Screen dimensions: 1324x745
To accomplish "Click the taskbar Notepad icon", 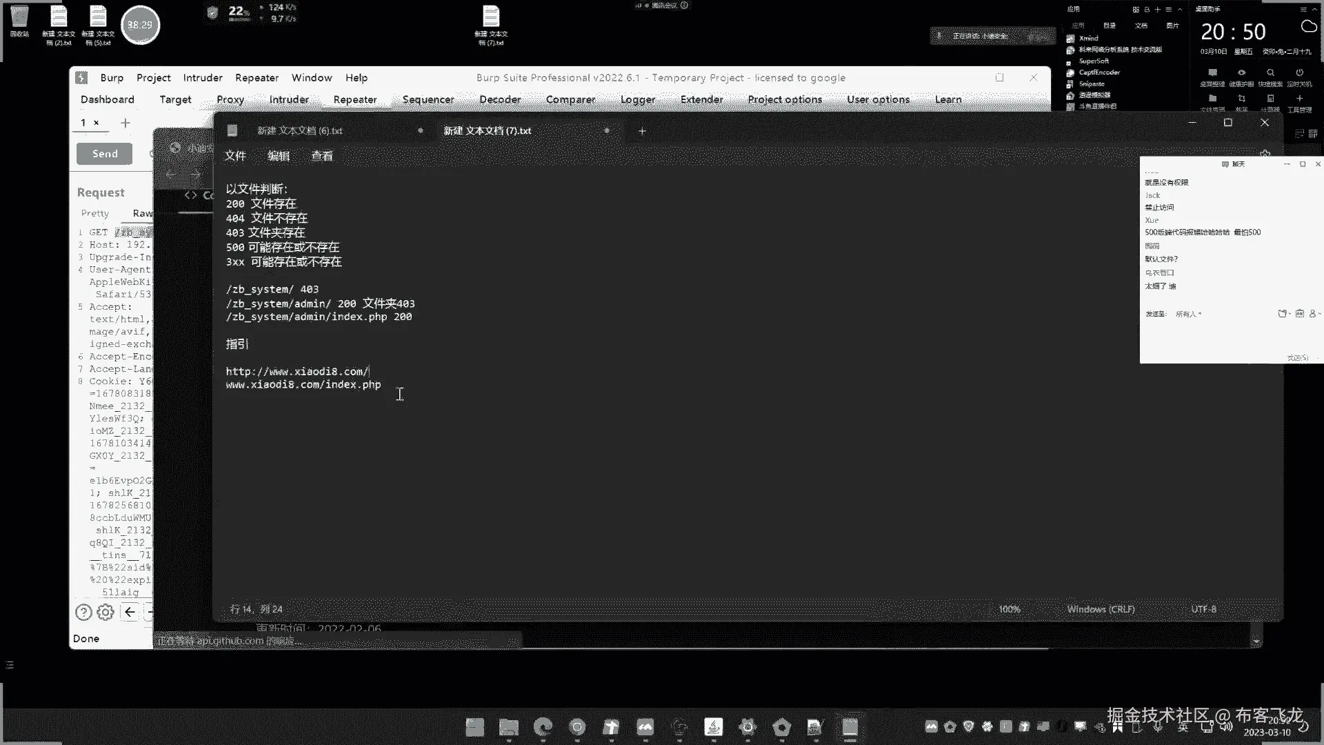I will click(x=850, y=726).
